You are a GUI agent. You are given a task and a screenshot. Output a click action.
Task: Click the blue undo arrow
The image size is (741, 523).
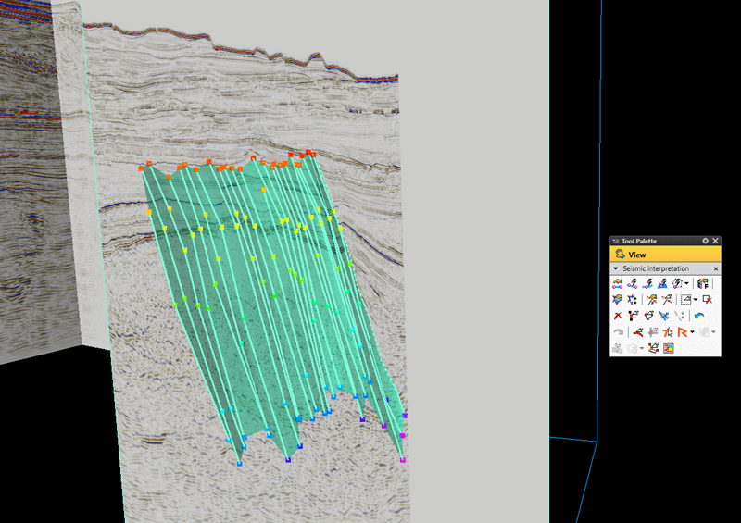(x=700, y=316)
